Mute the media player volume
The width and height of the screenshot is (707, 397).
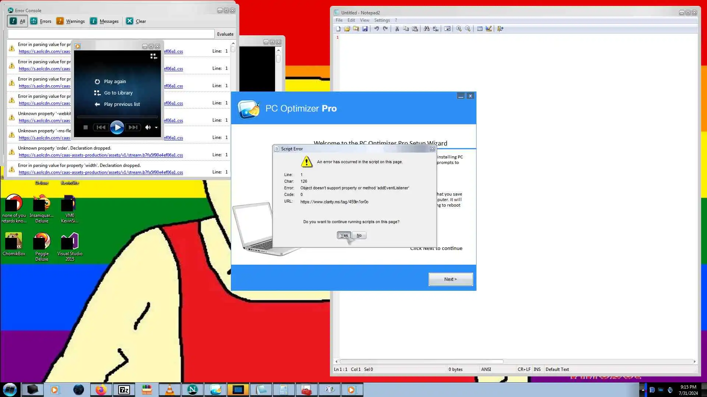(148, 128)
